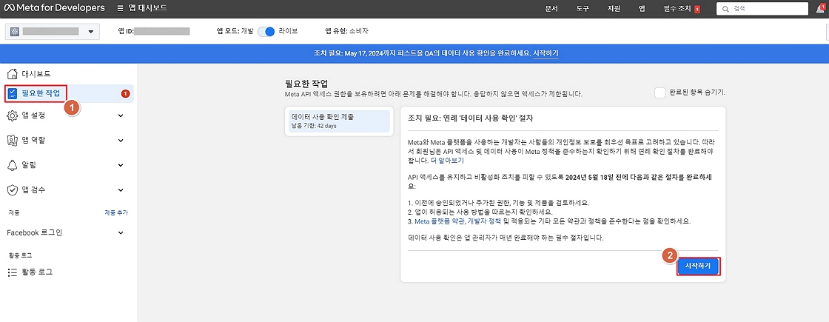Click the 앱 ID value

coord(162,31)
